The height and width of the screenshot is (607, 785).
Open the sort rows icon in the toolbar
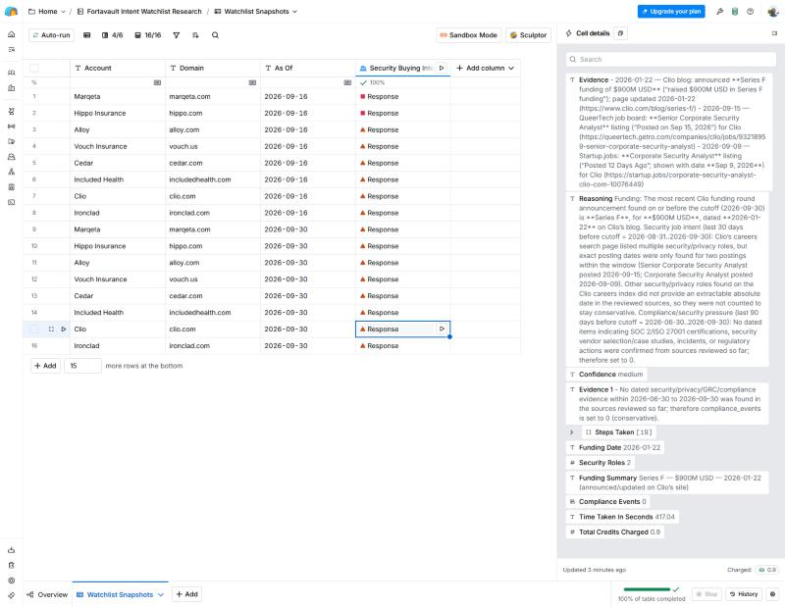pyautogui.click(x=195, y=35)
